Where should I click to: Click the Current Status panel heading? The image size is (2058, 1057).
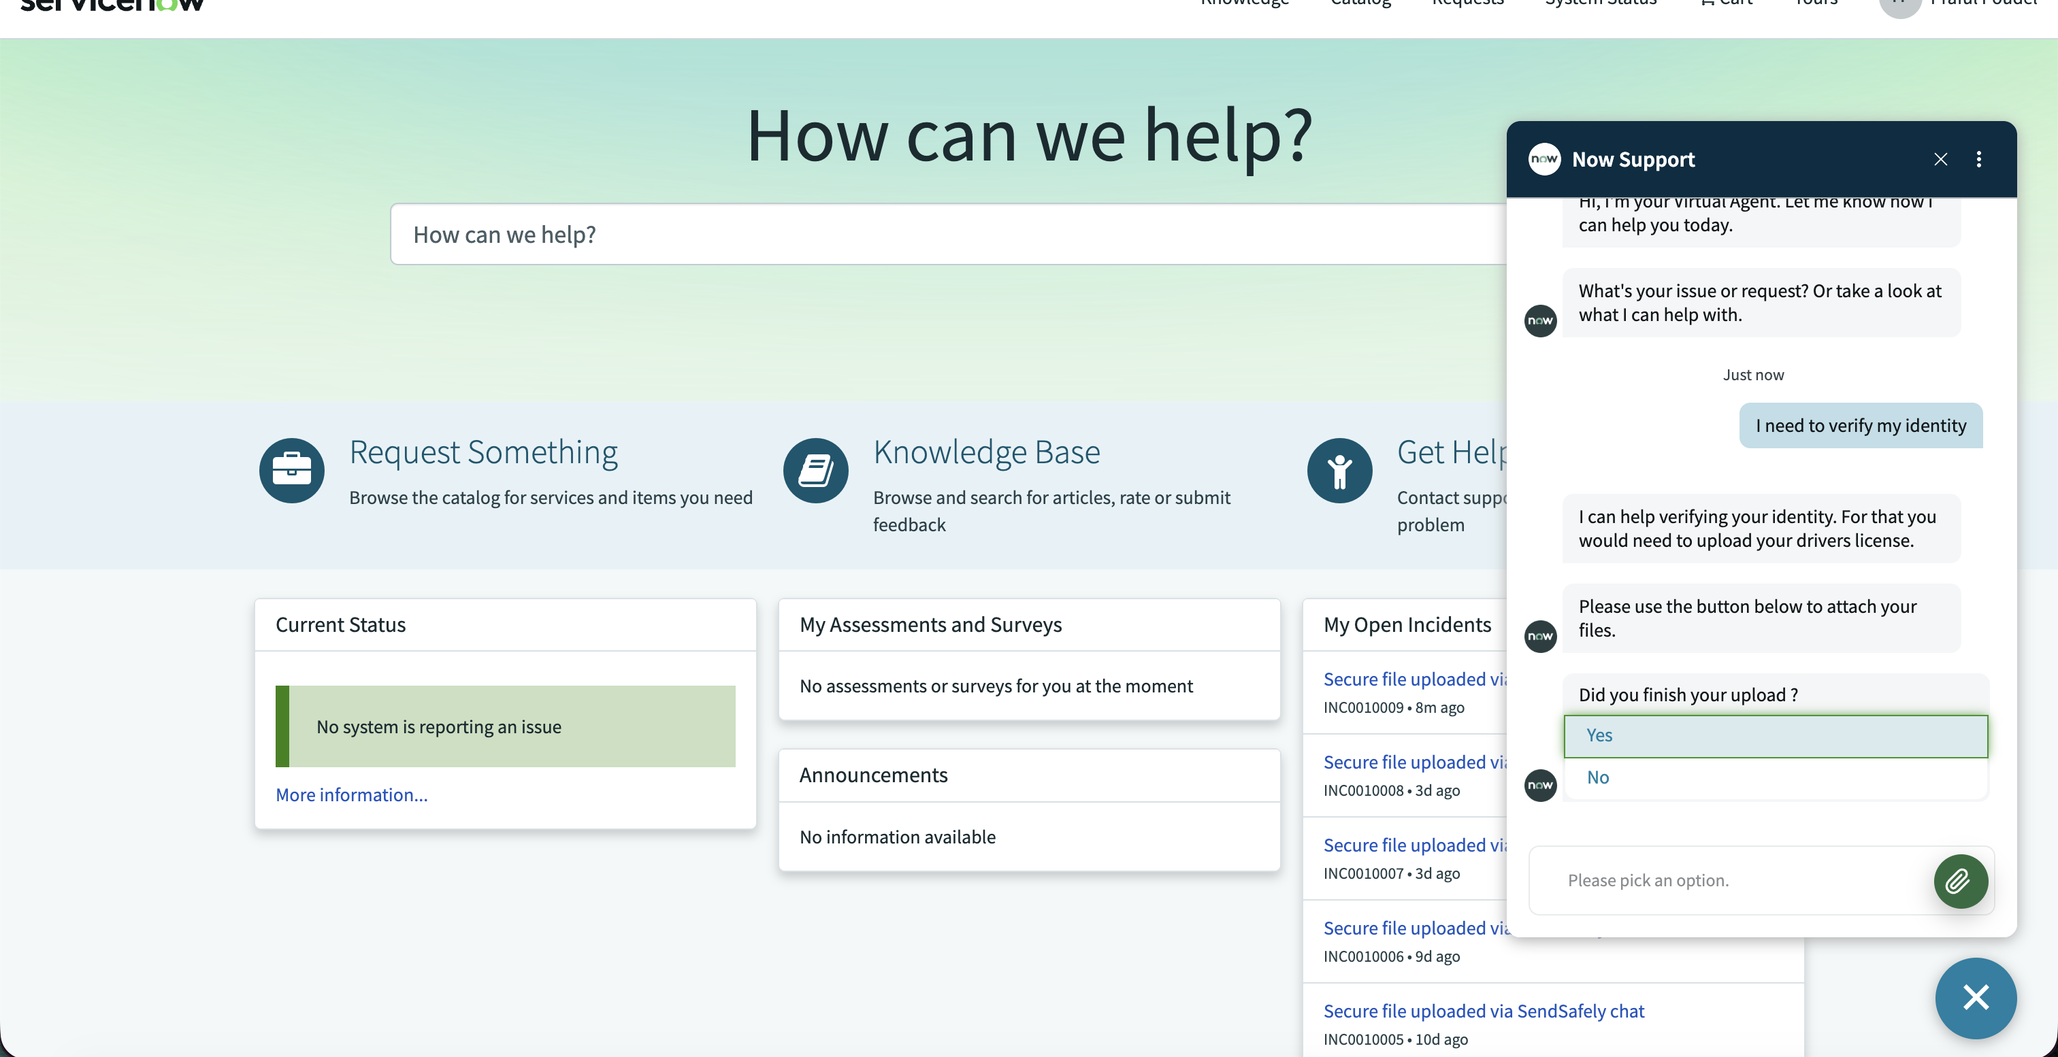(x=340, y=624)
